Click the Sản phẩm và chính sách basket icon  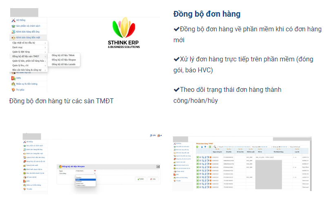coord(13,26)
